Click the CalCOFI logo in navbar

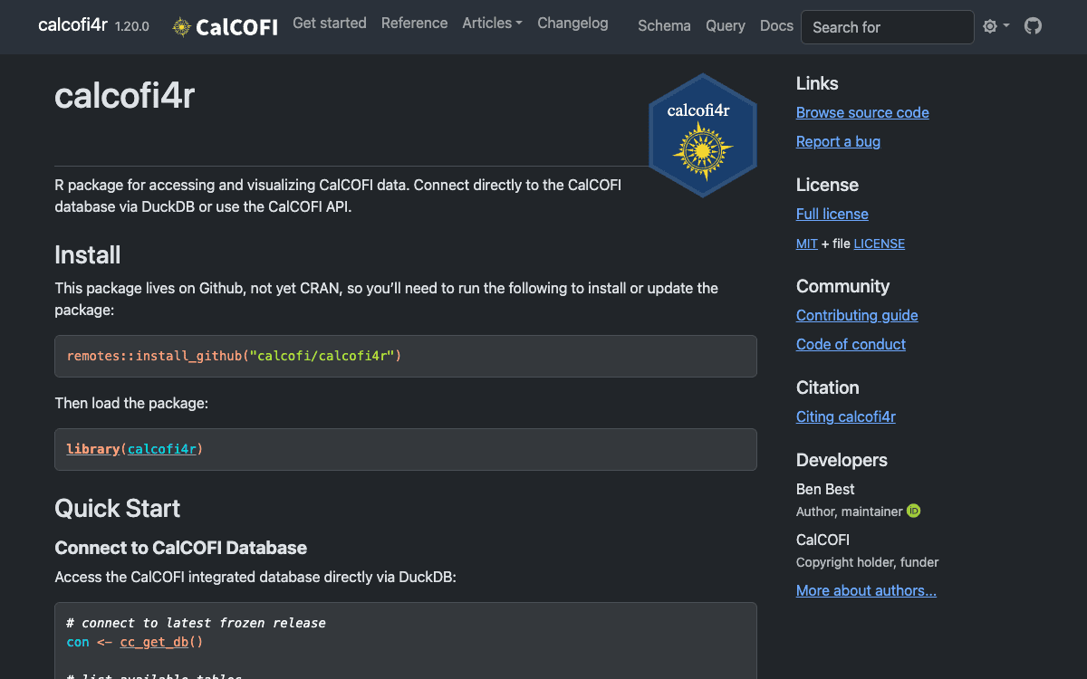(x=226, y=26)
